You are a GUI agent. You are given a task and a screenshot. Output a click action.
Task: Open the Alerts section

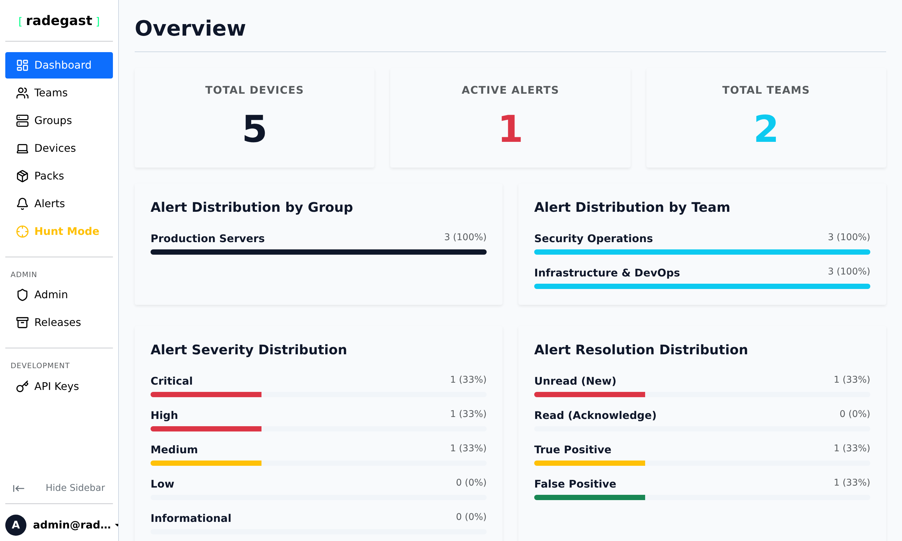coord(59,204)
